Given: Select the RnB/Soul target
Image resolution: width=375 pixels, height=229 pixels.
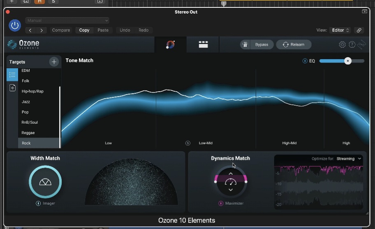Looking at the screenshot, I should point(39,122).
